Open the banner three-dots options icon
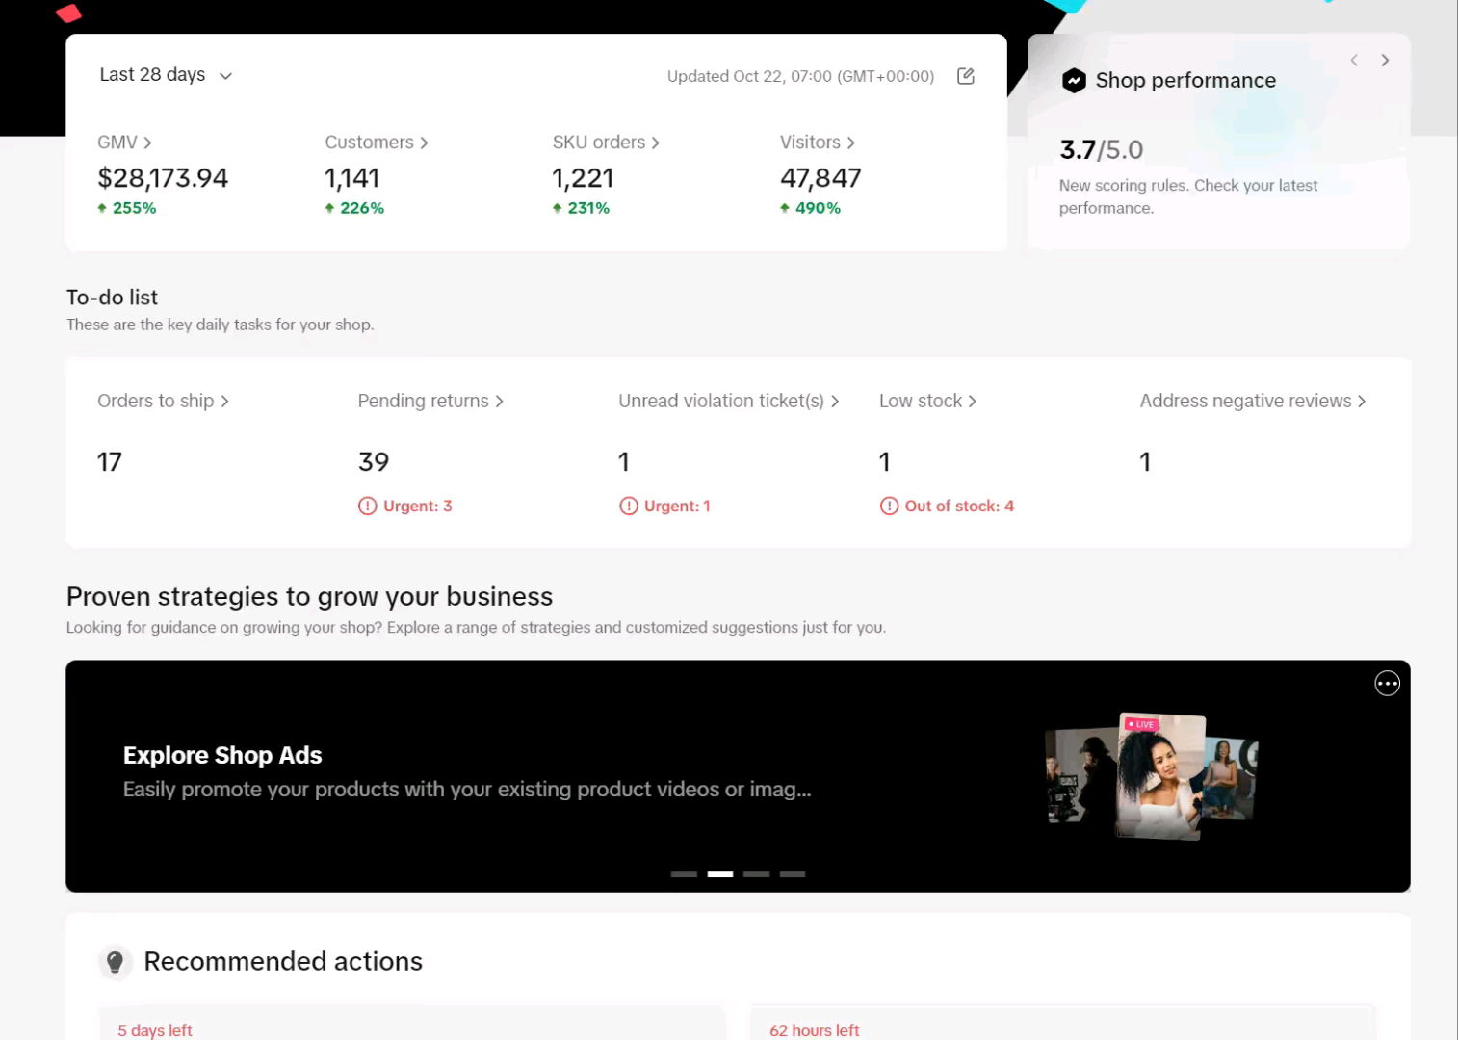 [1387, 684]
